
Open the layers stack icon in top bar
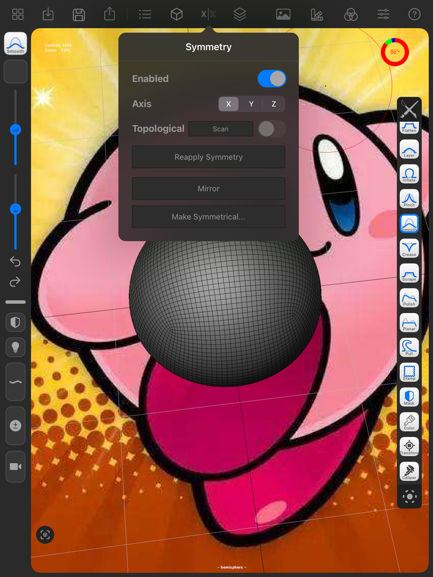[x=240, y=14]
